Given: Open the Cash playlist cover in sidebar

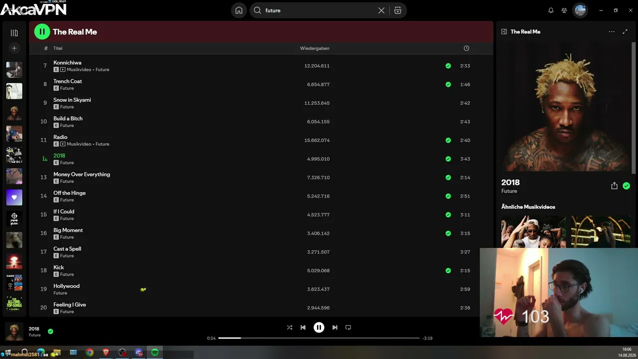Looking at the screenshot, I should pyautogui.click(x=14, y=283).
